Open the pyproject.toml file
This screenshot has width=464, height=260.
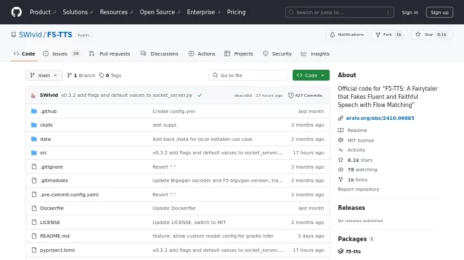coord(58,250)
